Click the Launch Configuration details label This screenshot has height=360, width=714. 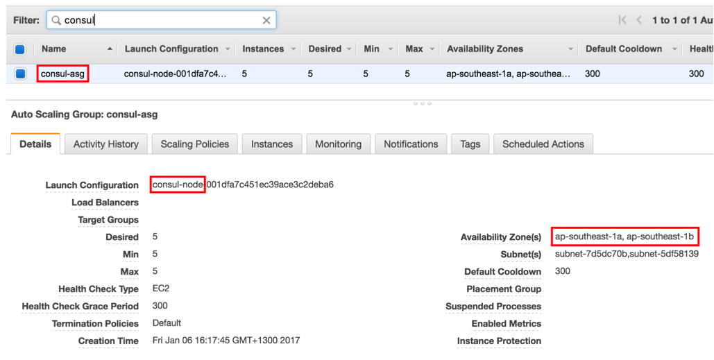pos(92,185)
